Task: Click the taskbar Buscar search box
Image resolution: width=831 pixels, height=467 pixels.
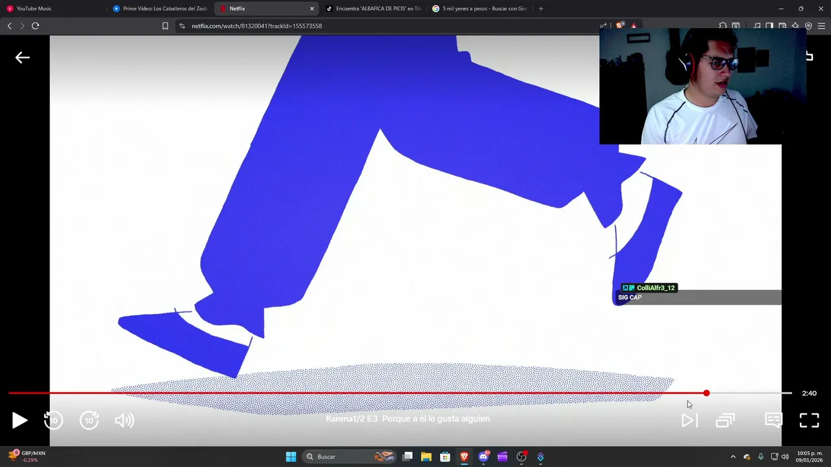Action: [x=349, y=457]
